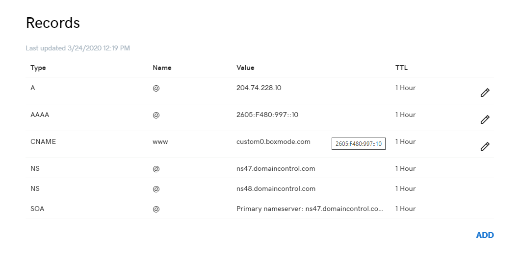Image resolution: width=521 pixels, height=257 pixels.
Task: Click custom0.boxmode.com CNAME value
Action: 273,141
